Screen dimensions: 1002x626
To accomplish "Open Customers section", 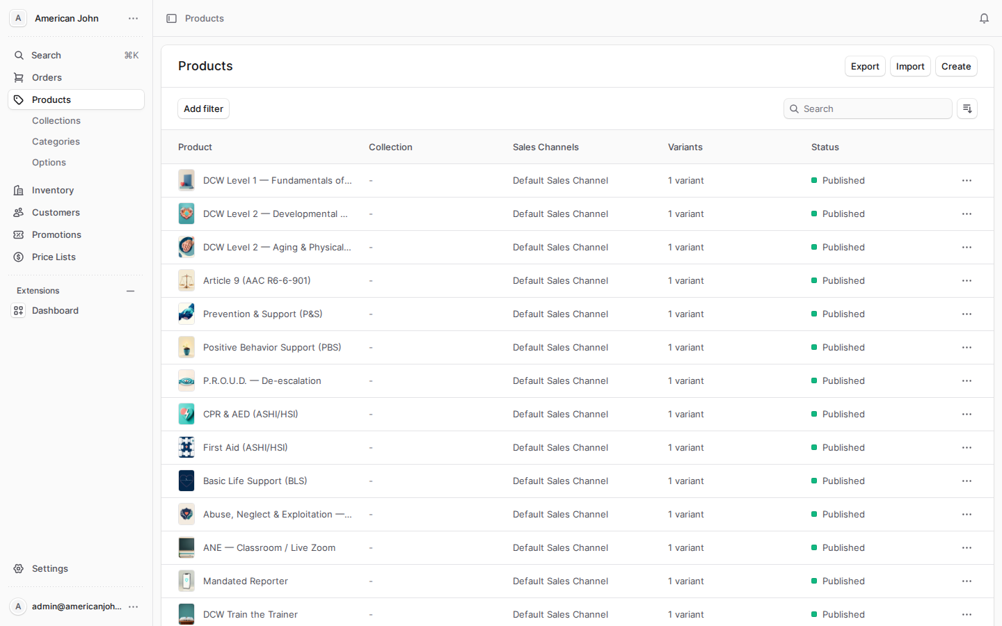I will pos(76,212).
